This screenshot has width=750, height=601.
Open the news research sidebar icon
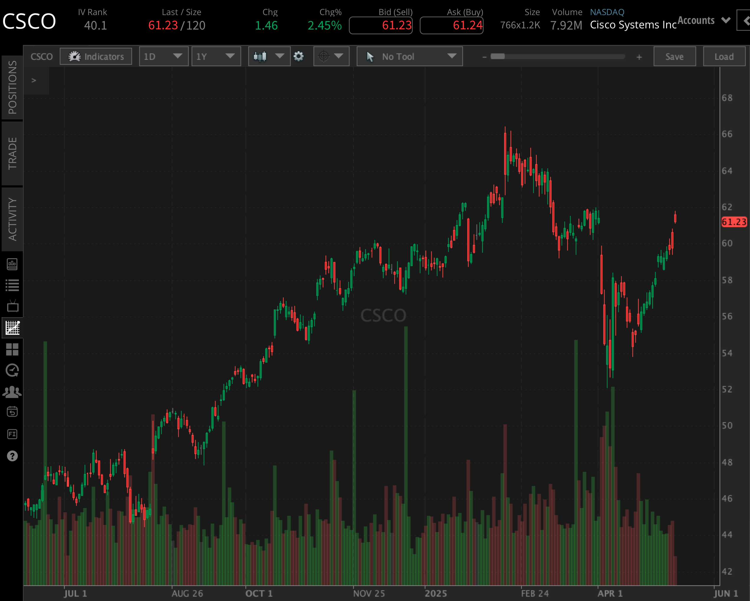pos(12,264)
